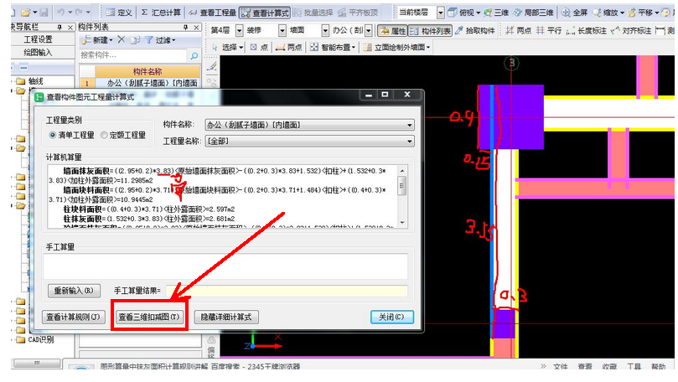Image resolution: width=678 pixels, height=382 pixels.
Task: Toggle the 构件列表 toolbar button
Action: click(x=430, y=31)
